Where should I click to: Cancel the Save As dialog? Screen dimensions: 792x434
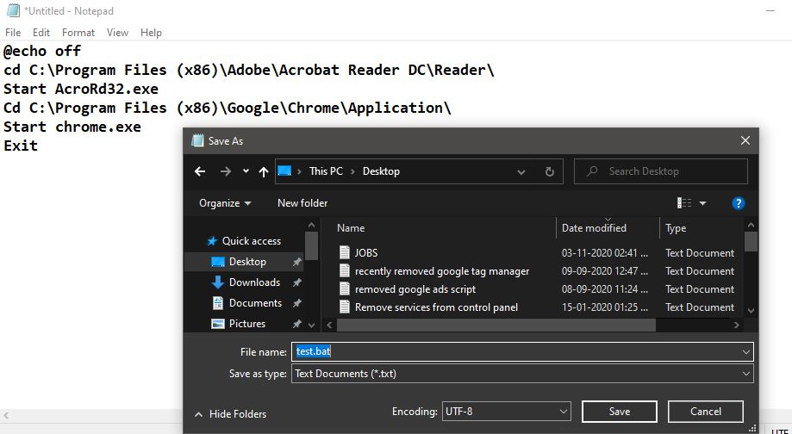point(706,412)
